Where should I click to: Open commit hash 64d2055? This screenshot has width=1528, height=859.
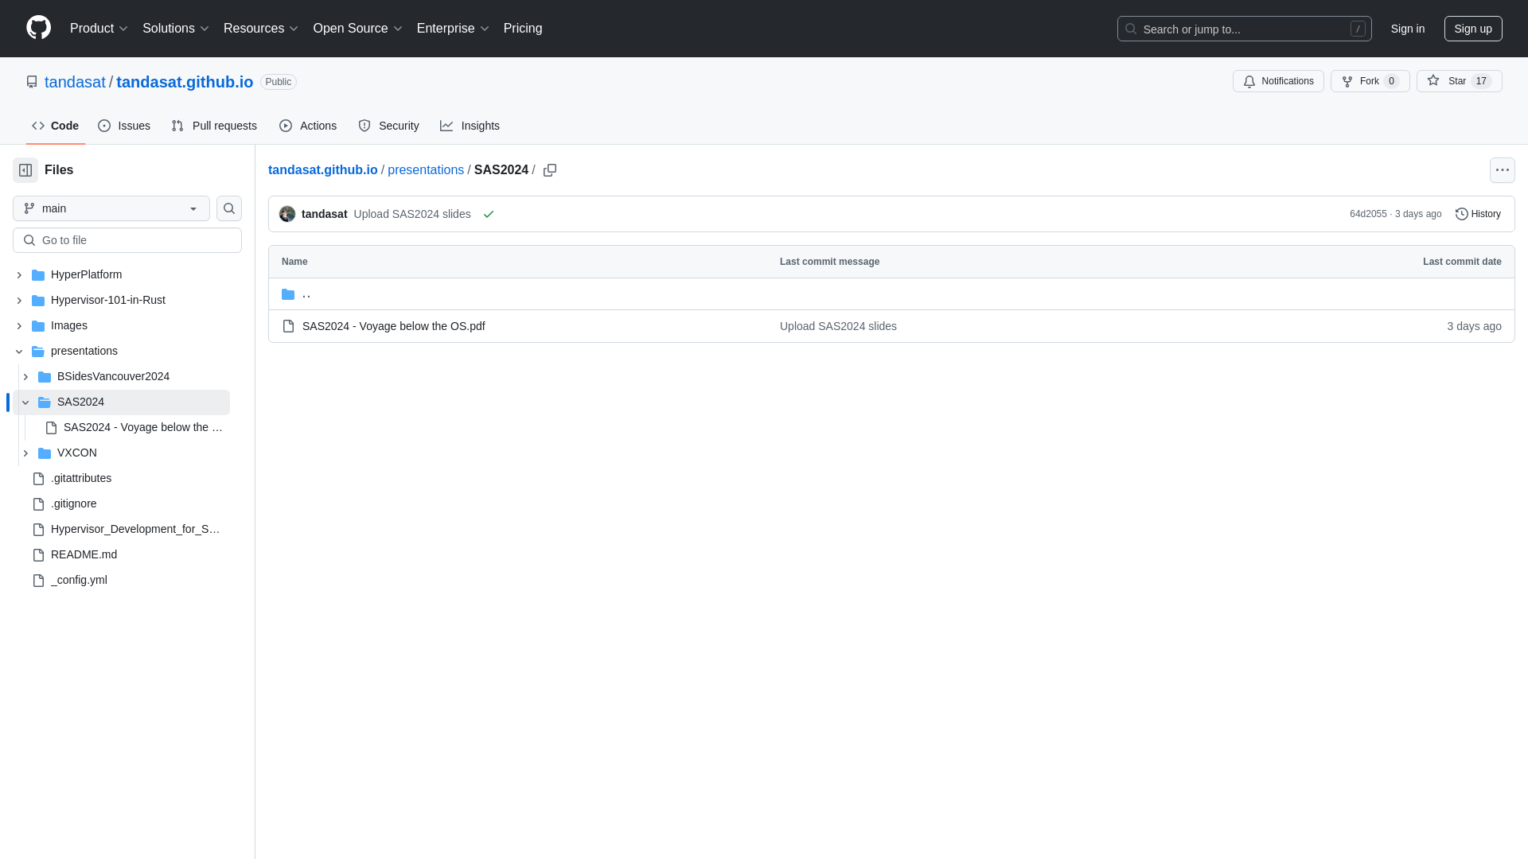[1368, 214]
